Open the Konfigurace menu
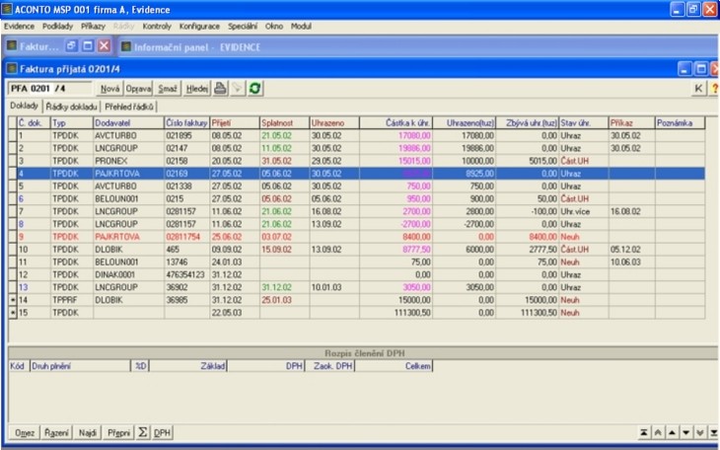720x450 pixels. point(200,25)
